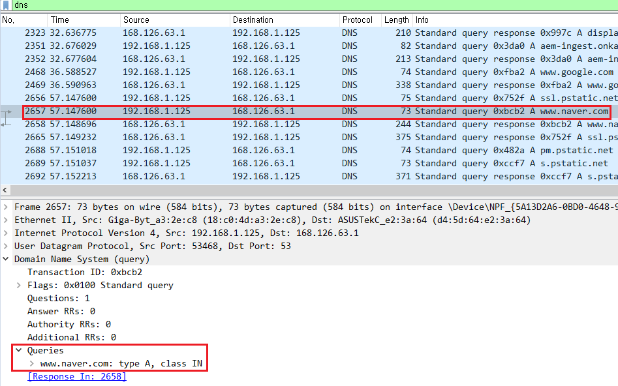
Task: Expand the Ethernet II section
Action: click(x=5, y=220)
